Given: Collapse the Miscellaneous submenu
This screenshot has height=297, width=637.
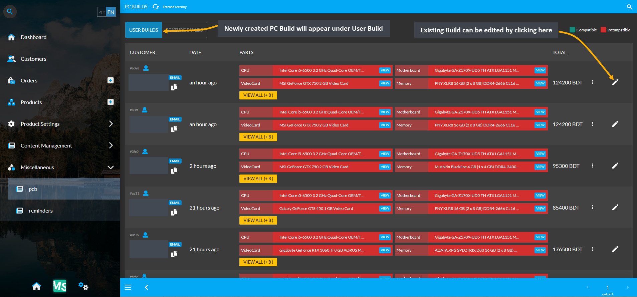Looking at the screenshot, I should [x=111, y=167].
